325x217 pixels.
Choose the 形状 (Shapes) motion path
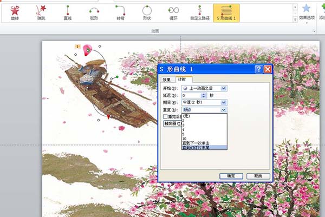pos(147,13)
